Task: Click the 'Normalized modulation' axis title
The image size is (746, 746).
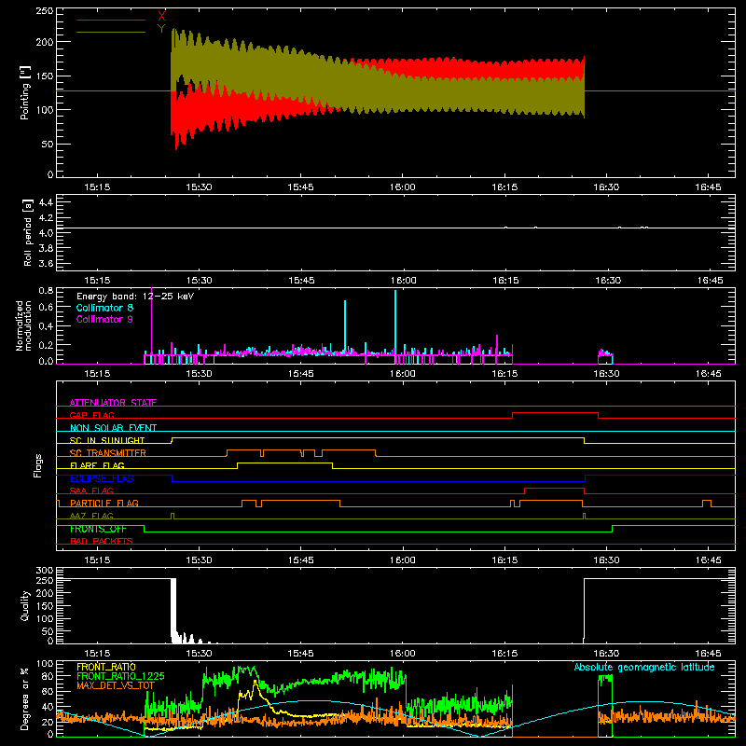Action: tap(23, 325)
